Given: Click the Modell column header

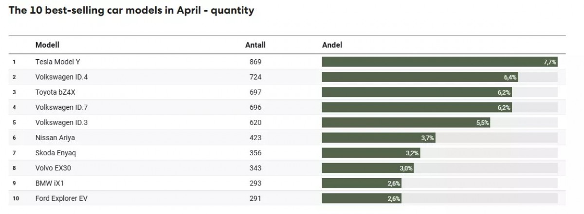Looking at the screenshot, I should [47, 45].
